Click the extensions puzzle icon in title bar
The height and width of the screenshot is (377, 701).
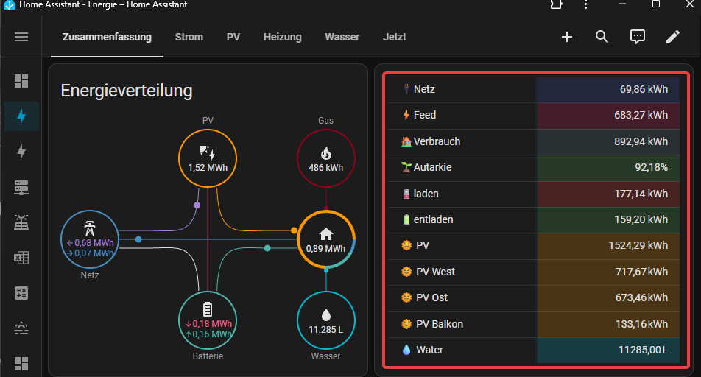556,4
